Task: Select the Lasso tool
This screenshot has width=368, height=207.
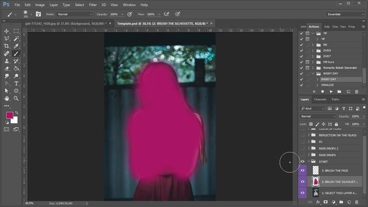Action: tap(6, 39)
